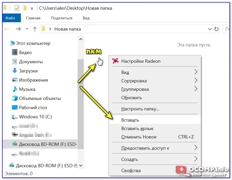Expand the Предоставить доступ к arrow
232x180 pixels.
click(196, 148)
